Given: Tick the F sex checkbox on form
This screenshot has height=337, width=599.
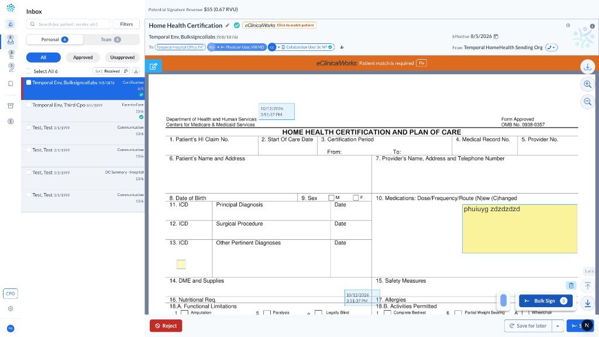Looking at the screenshot, I should (x=356, y=198).
